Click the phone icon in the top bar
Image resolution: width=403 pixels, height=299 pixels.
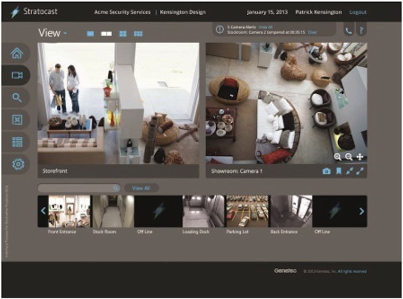pyautogui.click(x=348, y=30)
